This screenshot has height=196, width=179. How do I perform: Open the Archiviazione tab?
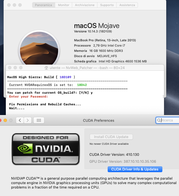85,5
